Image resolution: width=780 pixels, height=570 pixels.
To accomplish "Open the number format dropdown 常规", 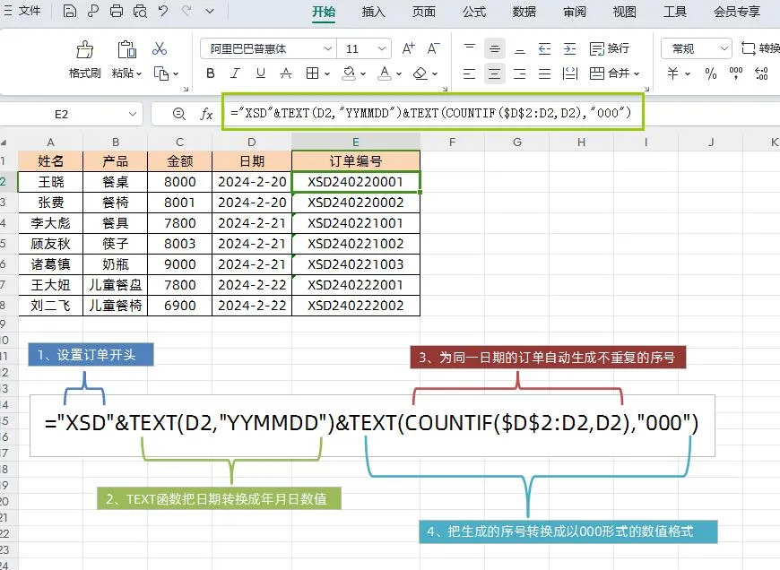I will point(696,48).
